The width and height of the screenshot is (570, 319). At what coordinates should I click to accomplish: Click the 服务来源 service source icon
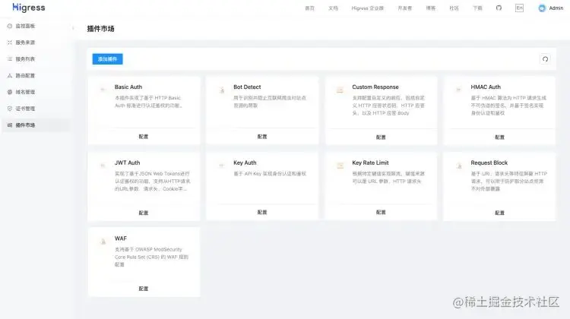click(10, 43)
